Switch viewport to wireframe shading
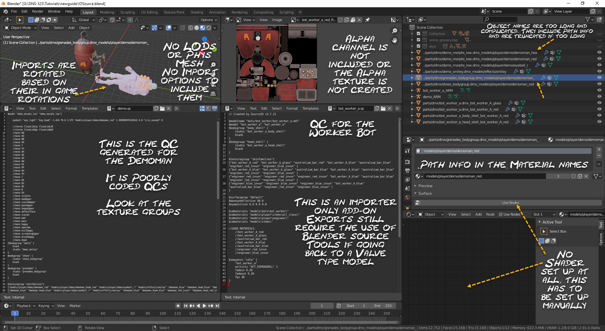The height and width of the screenshot is (331, 605). (x=191, y=28)
